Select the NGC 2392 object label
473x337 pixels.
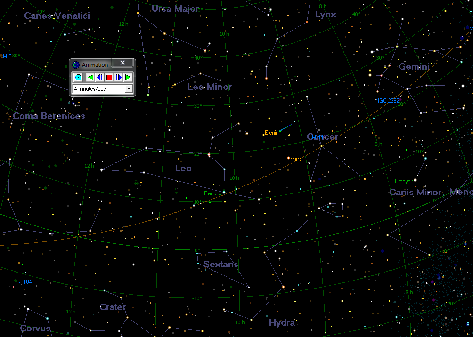387,101
